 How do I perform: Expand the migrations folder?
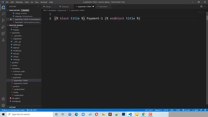coord(17,39)
